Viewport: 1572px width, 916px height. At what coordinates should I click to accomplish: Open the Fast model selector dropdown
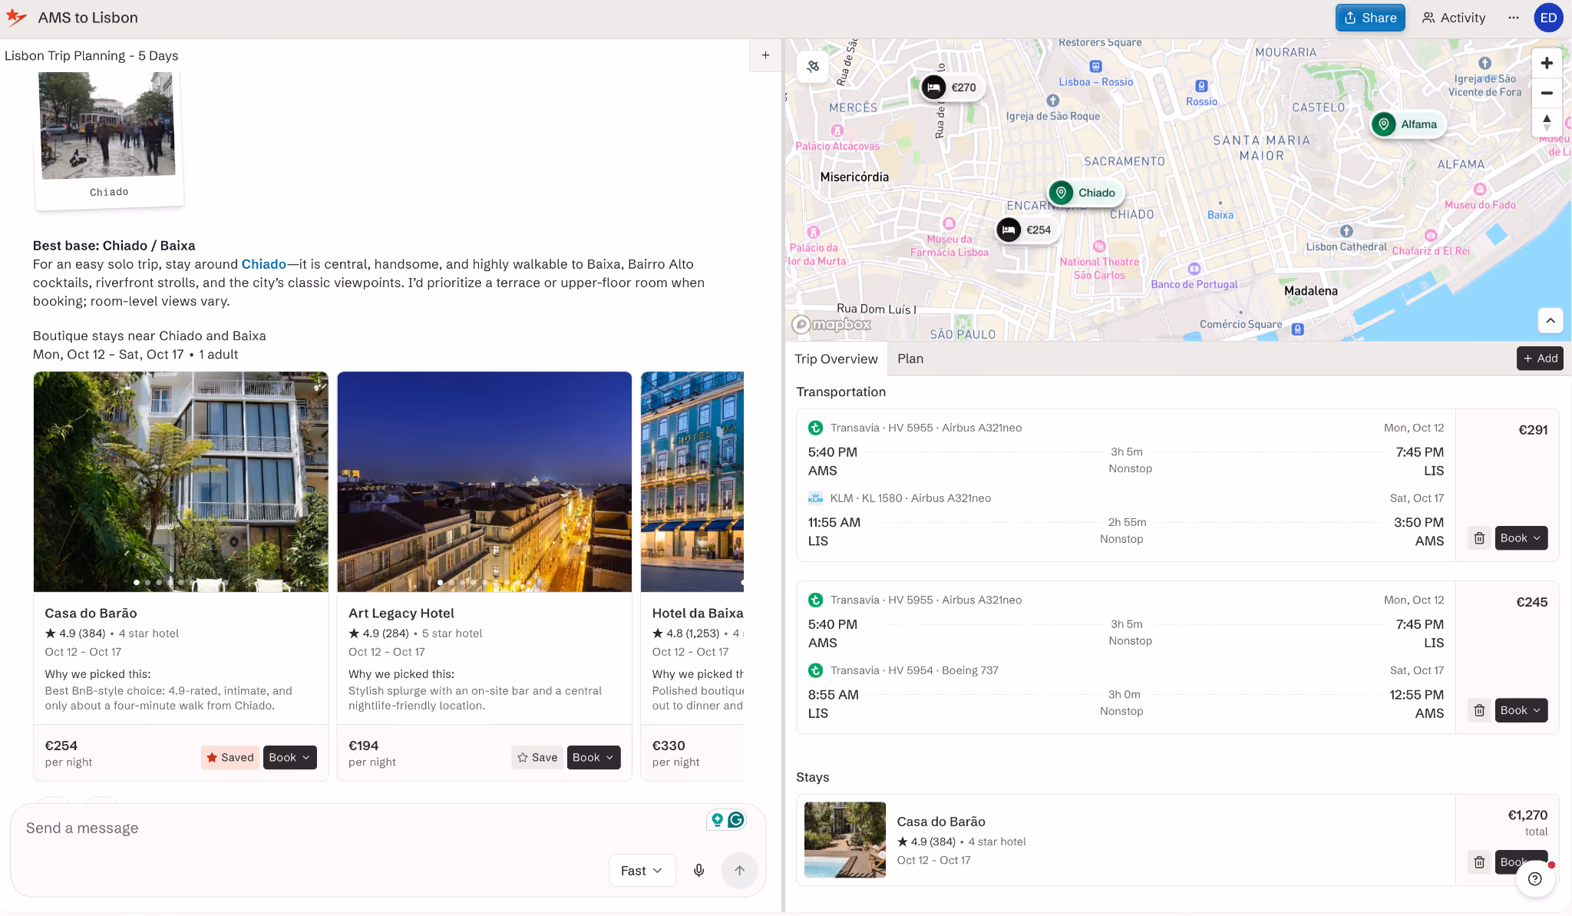pos(642,871)
